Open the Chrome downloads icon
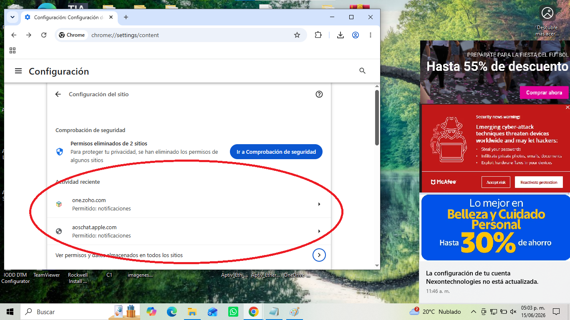Viewport: 570px width, 320px height. 340,35
